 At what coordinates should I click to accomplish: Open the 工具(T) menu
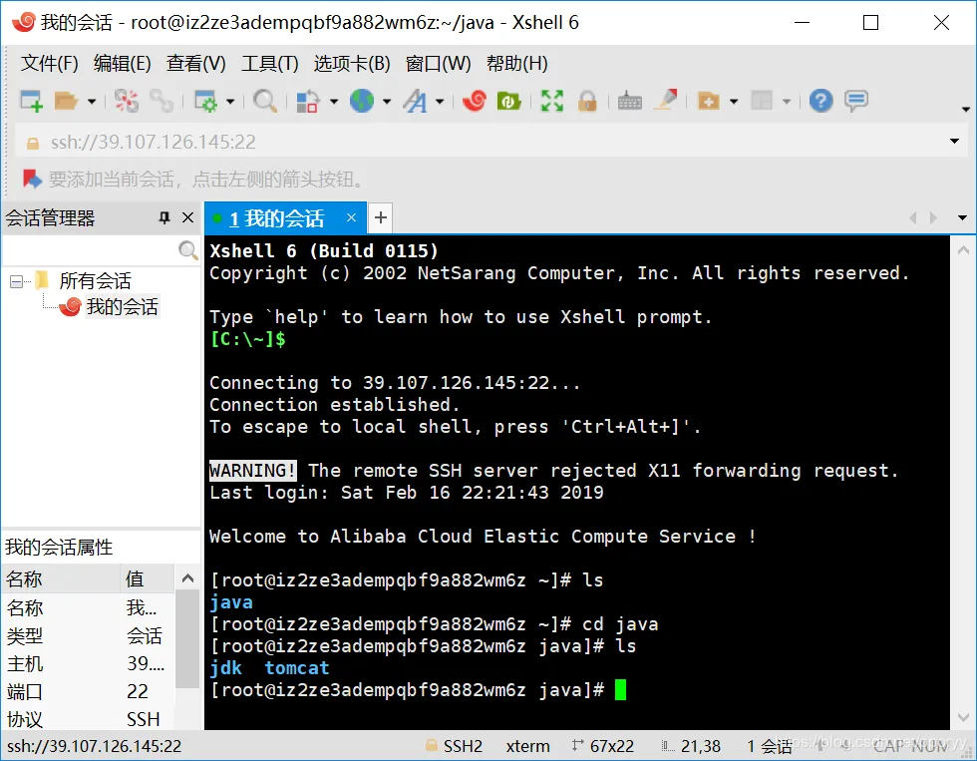270,64
